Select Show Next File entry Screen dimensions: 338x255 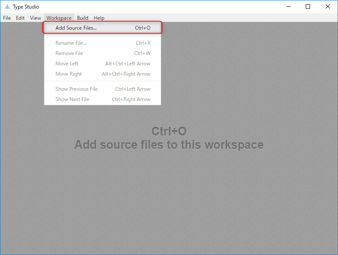coord(102,99)
